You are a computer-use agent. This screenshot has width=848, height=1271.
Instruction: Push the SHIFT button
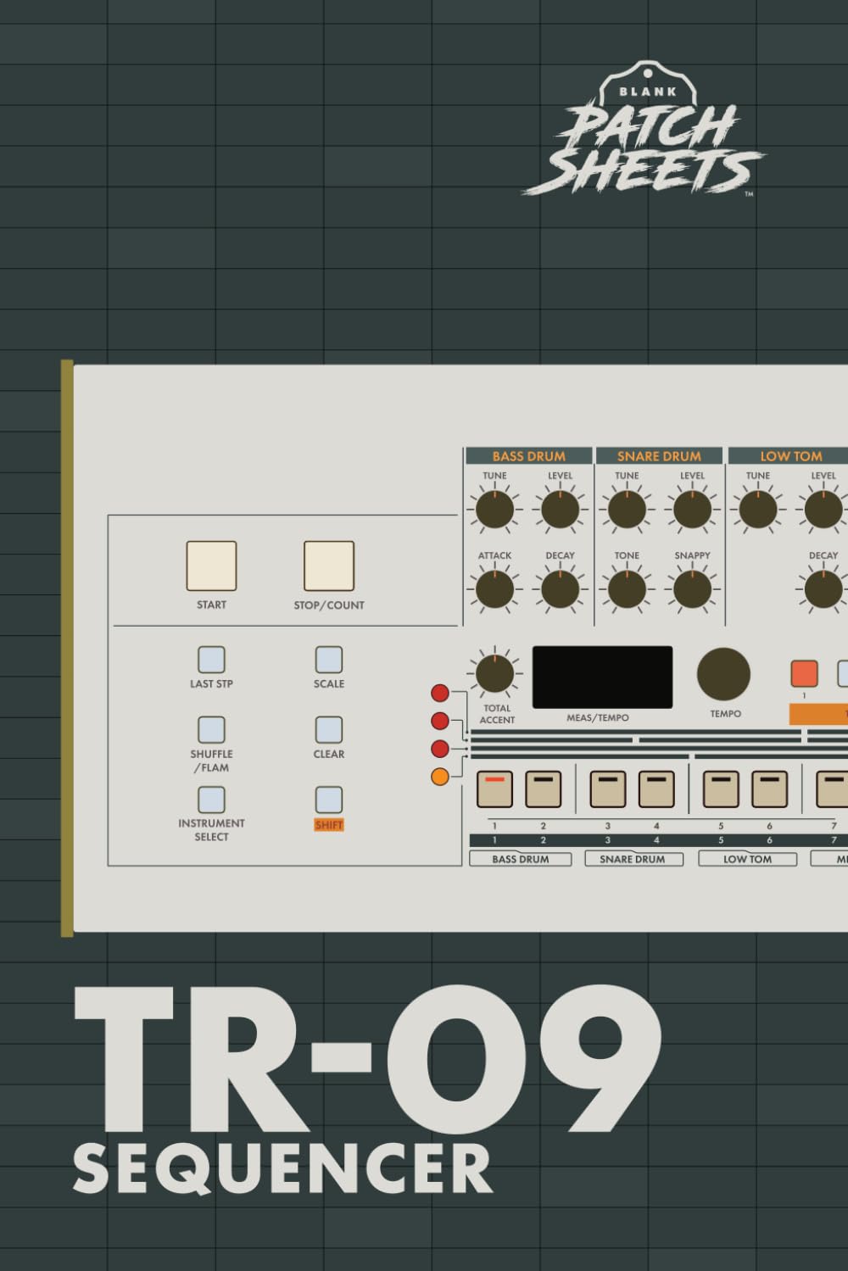coord(329,800)
